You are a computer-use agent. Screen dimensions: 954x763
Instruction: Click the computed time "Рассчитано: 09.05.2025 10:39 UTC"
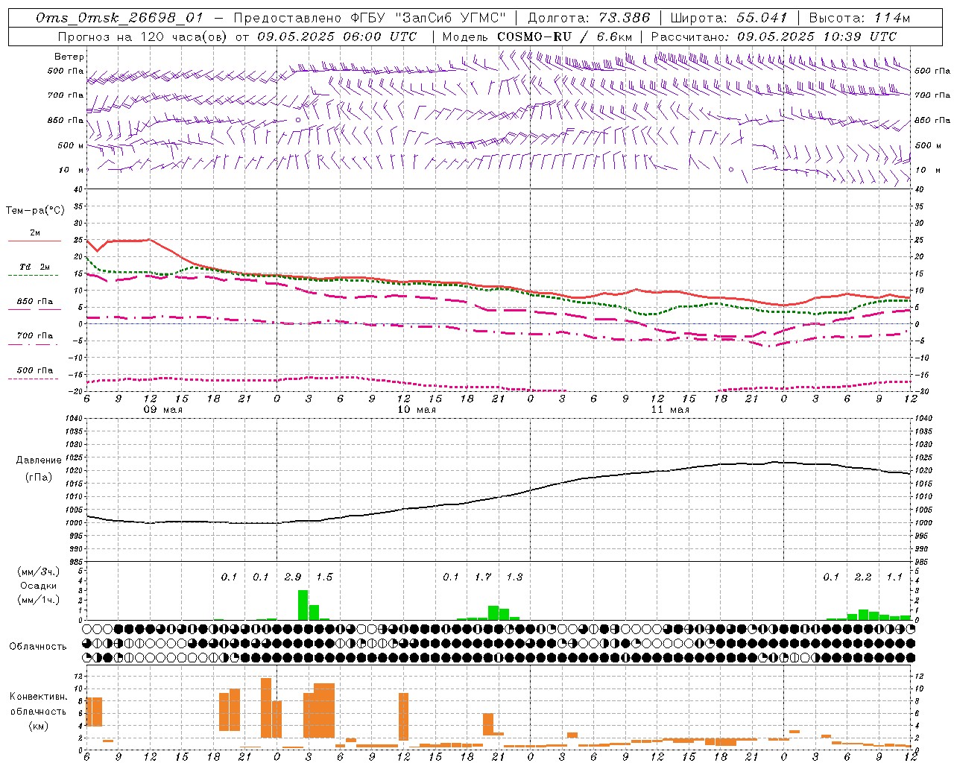tap(774, 37)
